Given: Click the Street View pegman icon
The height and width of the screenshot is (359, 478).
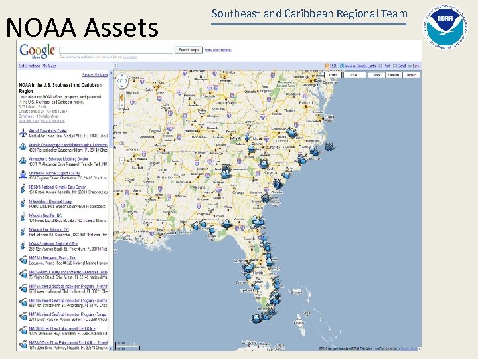Looking at the screenshot, I should 122,98.
